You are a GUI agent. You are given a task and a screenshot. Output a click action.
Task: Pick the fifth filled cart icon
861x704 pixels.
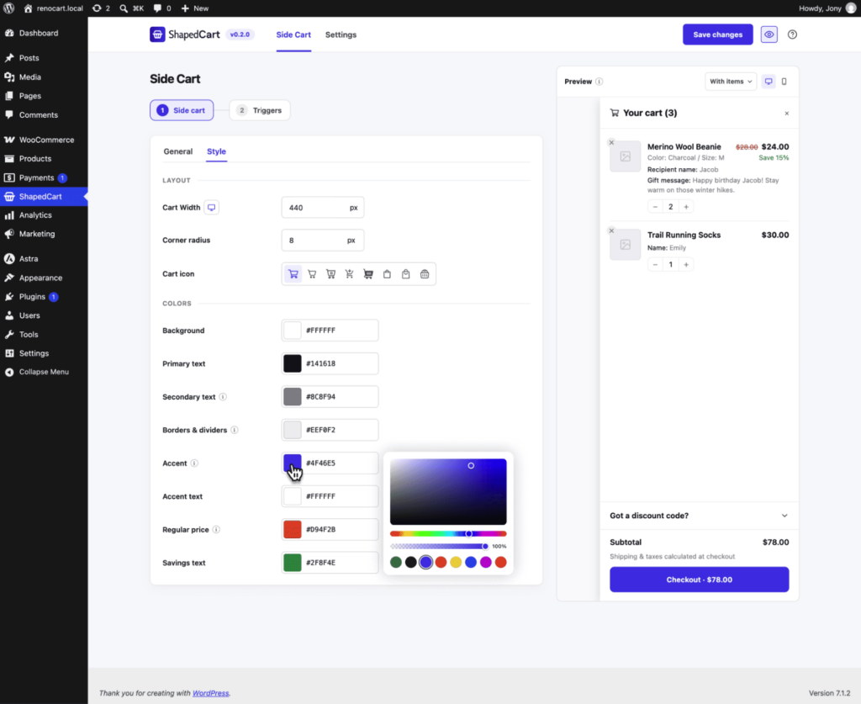[368, 274]
